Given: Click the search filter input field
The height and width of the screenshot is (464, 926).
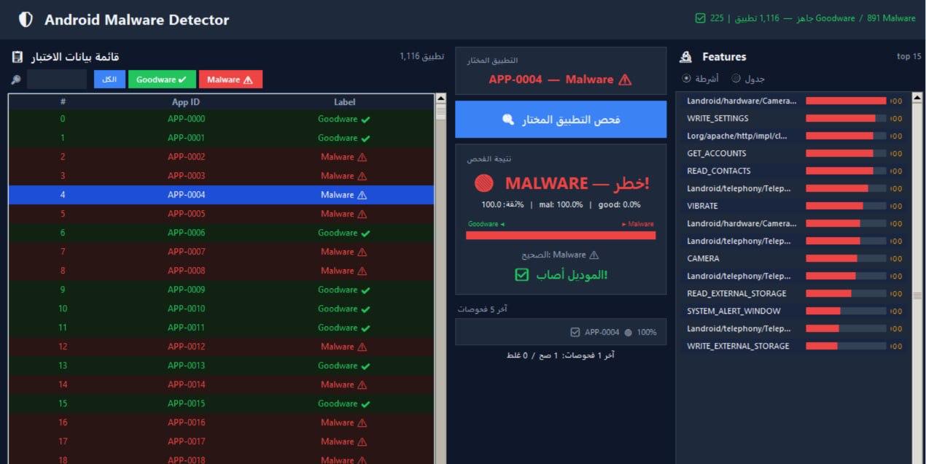Looking at the screenshot, I should coord(57,80).
